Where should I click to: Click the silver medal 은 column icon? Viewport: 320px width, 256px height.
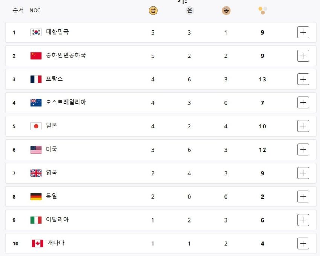tap(190, 11)
